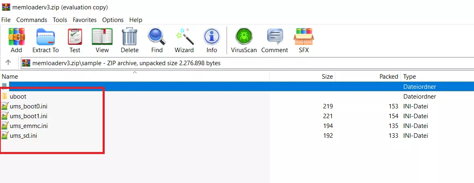The width and height of the screenshot is (474, 183).
Task: Show archive Info
Action: pos(211,40)
